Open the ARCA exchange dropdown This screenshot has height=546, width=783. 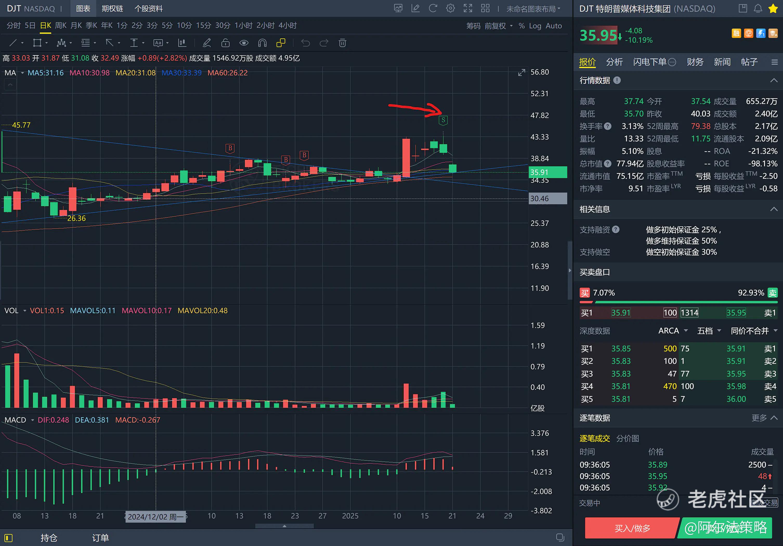pyautogui.click(x=673, y=331)
